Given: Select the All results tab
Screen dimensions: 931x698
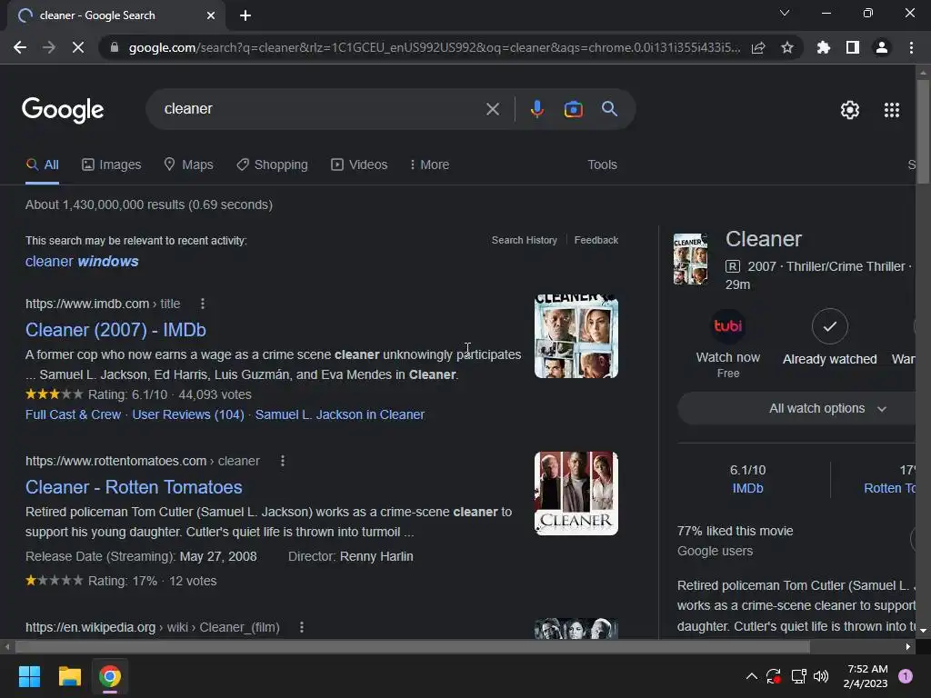Looking at the screenshot, I should [x=42, y=165].
